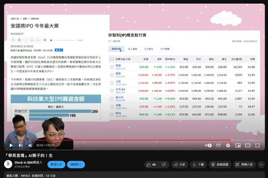Click the 主力進出 tab in the video
This screenshot has height=178, width=268.
click(149, 49)
